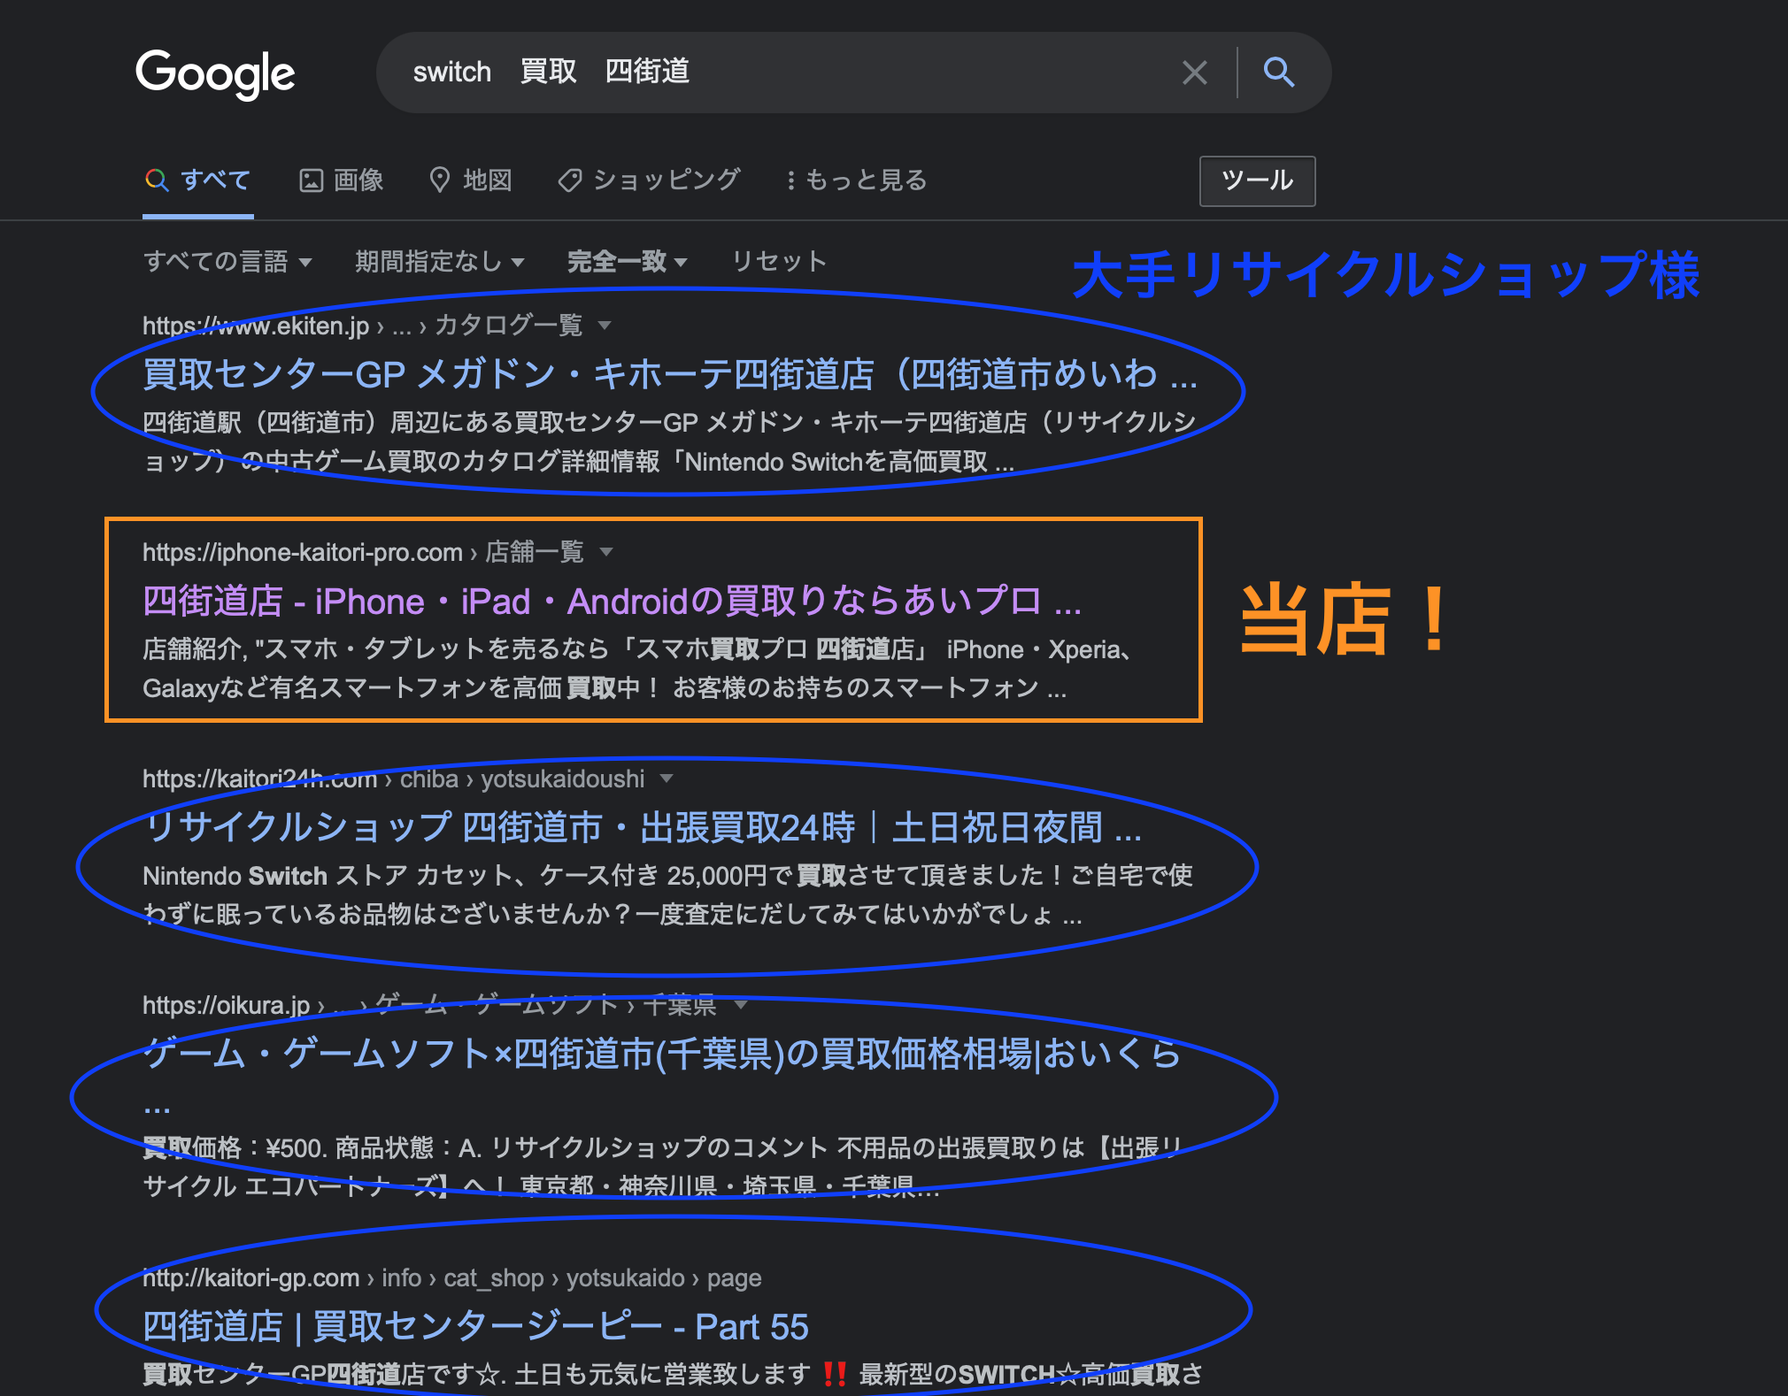Switch to the 地図 maps tab
The width and height of the screenshot is (1788, 1396).
[471, 180]
